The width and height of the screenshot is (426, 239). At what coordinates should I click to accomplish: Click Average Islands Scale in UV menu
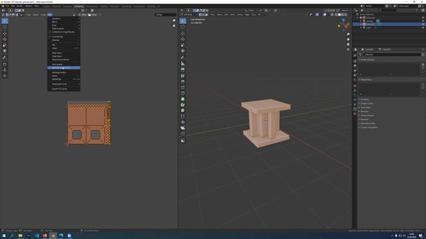tap(64, 68)
